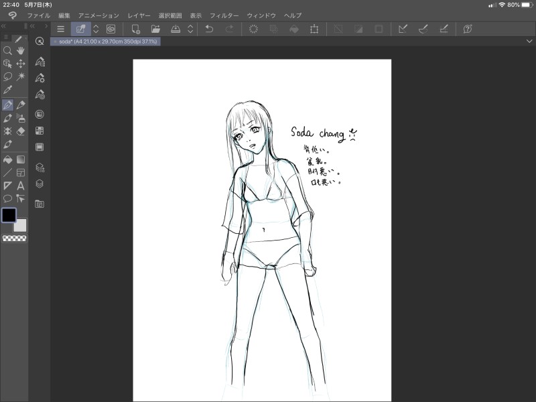Open the 表示 menu
536x402 pixels.
pyautogui.click(x=196, y=15)
